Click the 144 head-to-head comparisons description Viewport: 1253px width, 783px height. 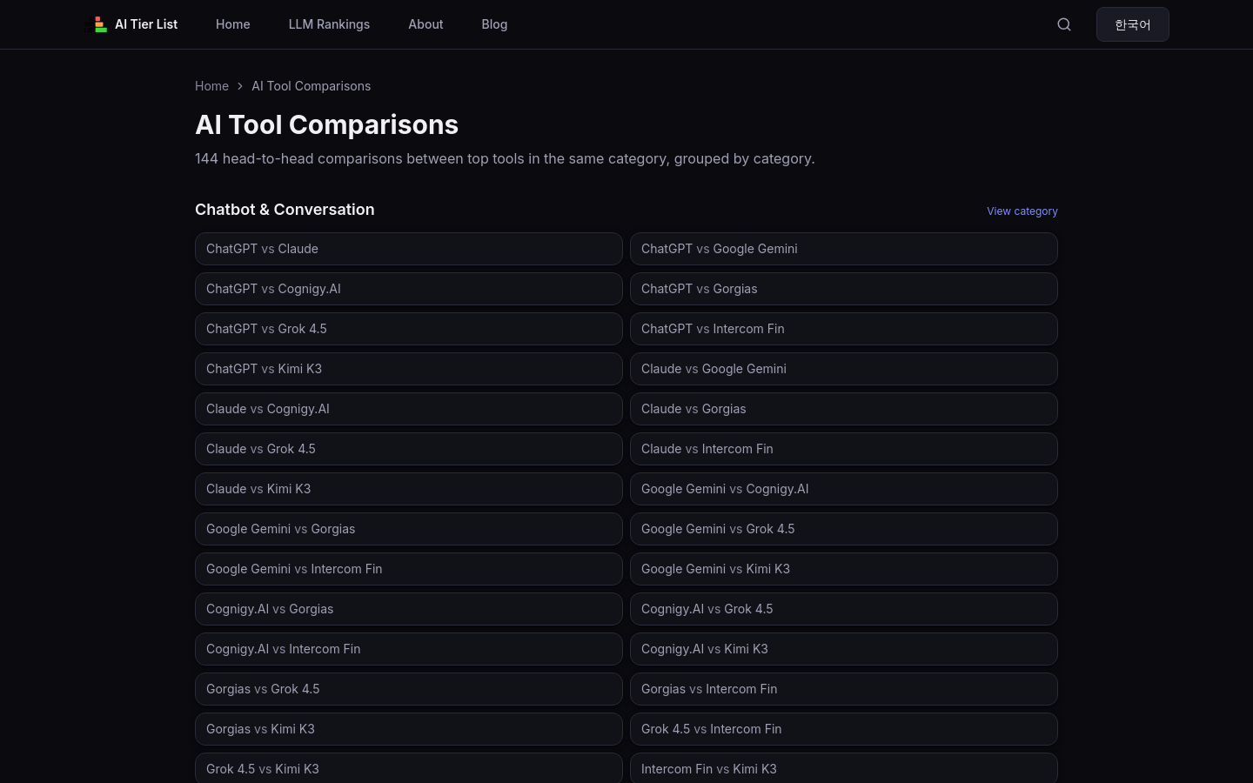click(505, 158)
